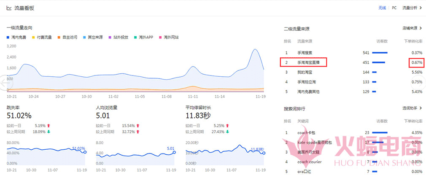Image resolution: width=426 pixels, height=175 pixels.
Task: Switch to the PC tab
Action: (x=394, y=8)
